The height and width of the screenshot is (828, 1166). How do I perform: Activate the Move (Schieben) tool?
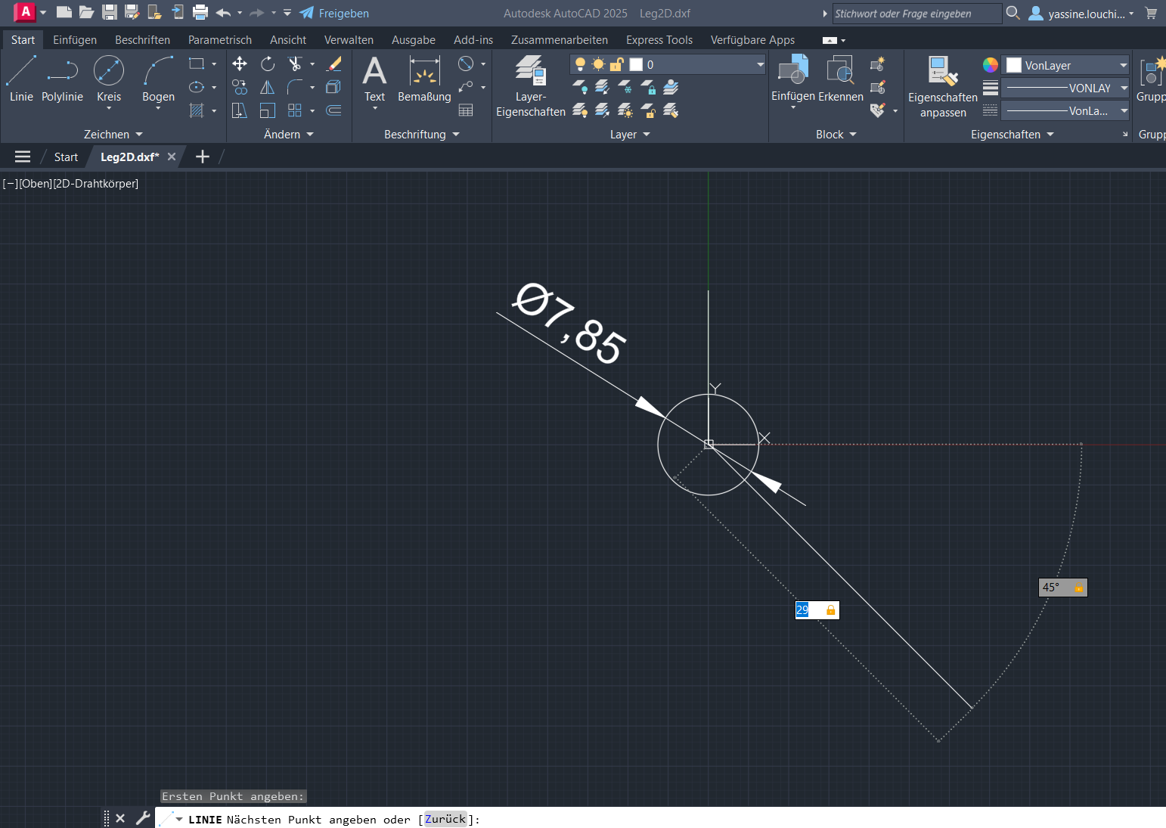click(x=240, y=64)
